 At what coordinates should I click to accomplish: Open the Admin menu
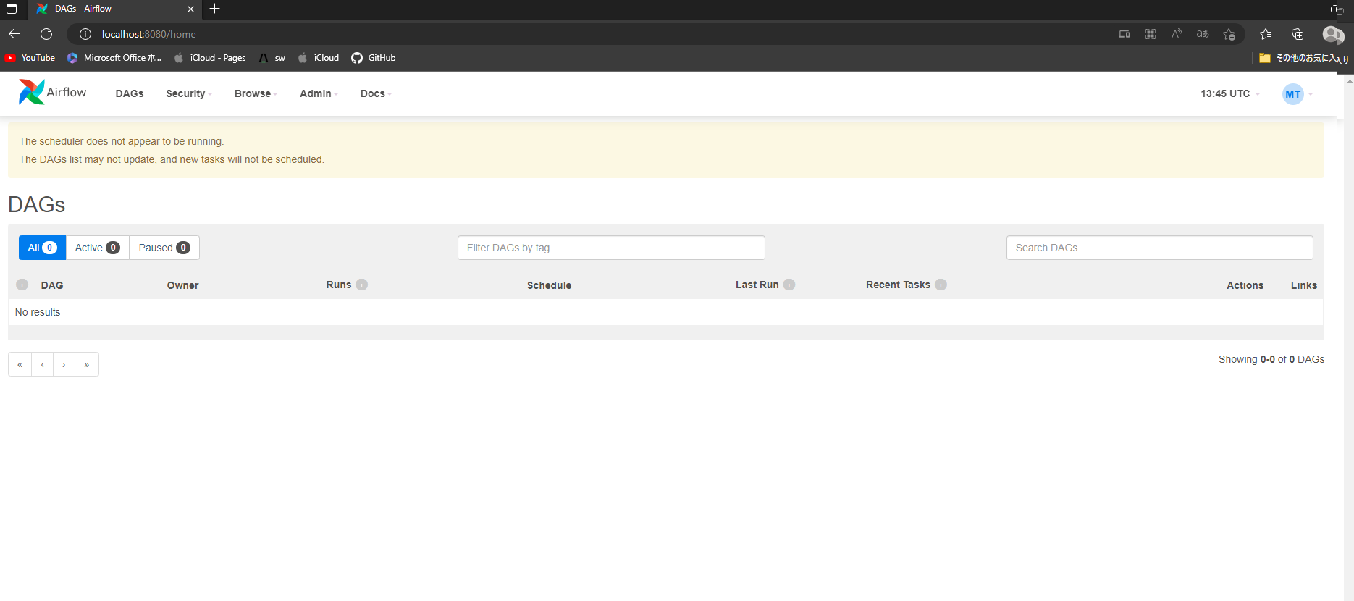coord(319,93)
